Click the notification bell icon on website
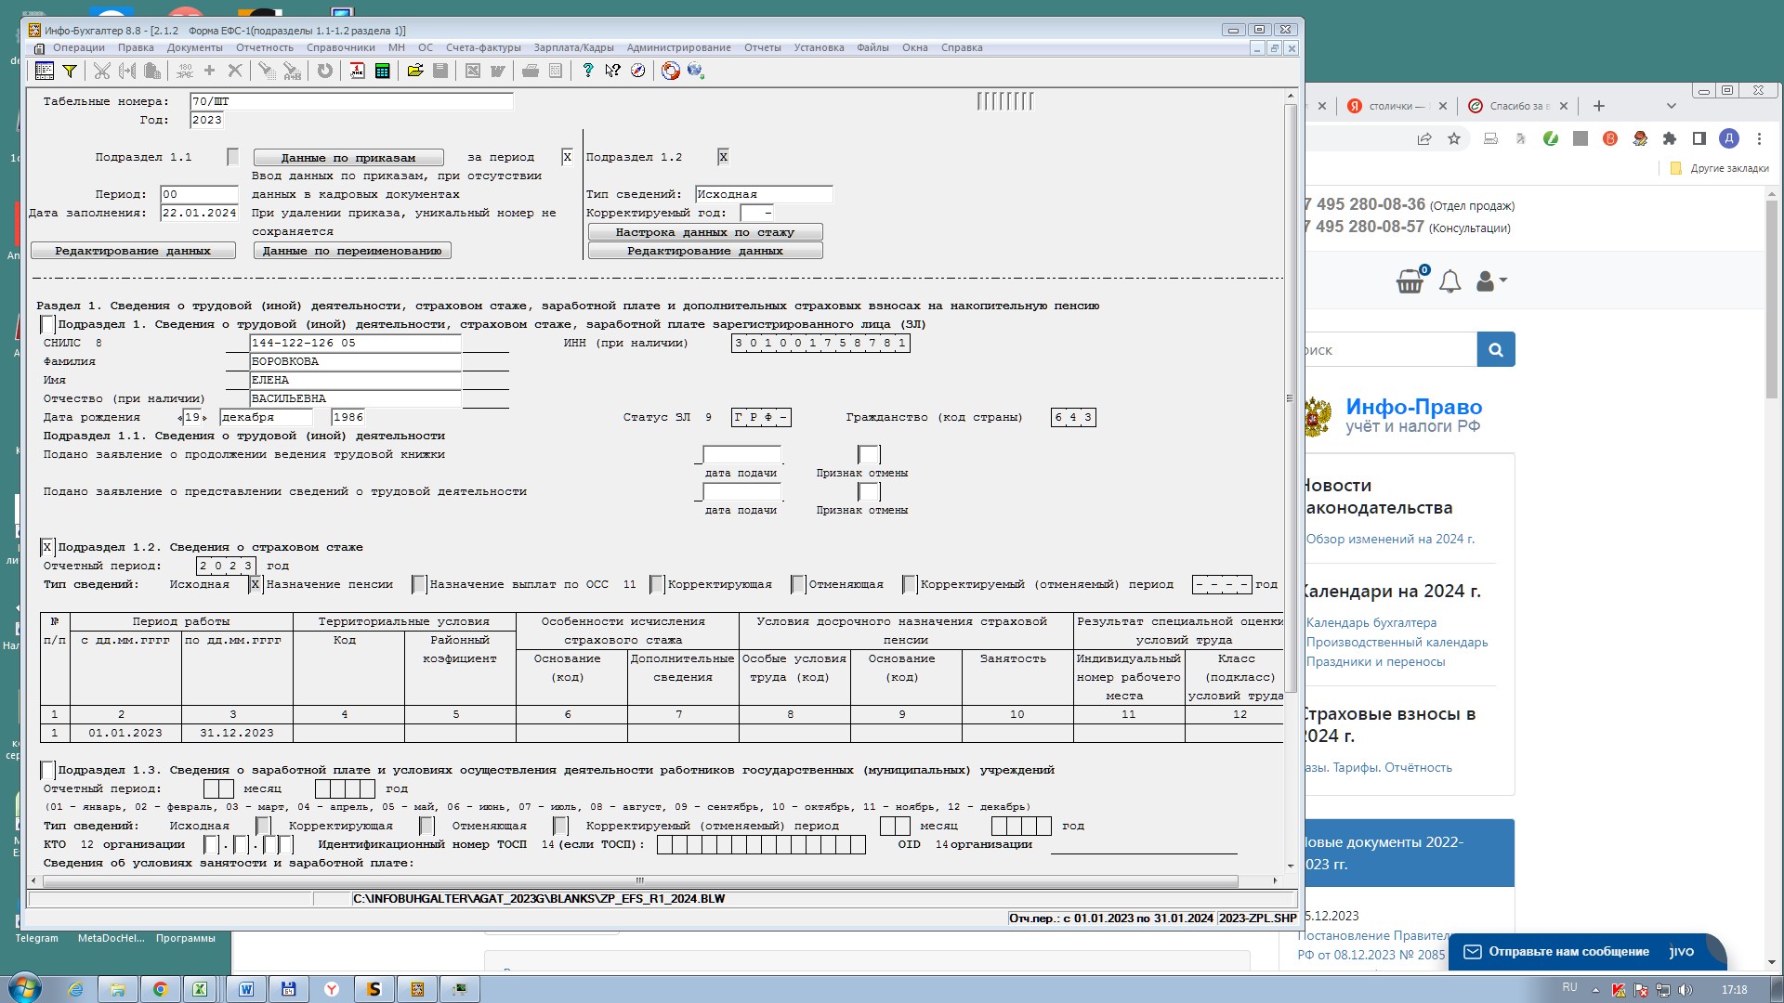The image size is (1784, 1003). 1449,281
